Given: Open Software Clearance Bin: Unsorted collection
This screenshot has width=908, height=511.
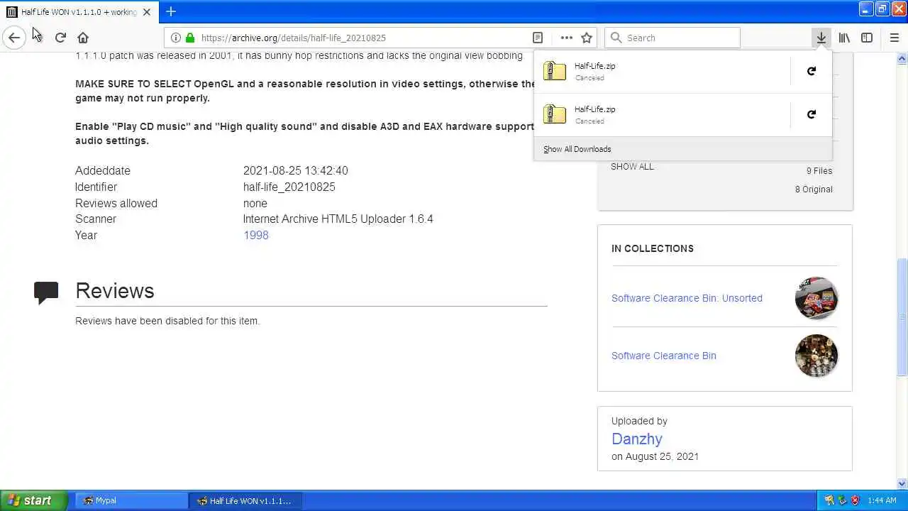Looking at the screenshot, I should click(687, 298).
